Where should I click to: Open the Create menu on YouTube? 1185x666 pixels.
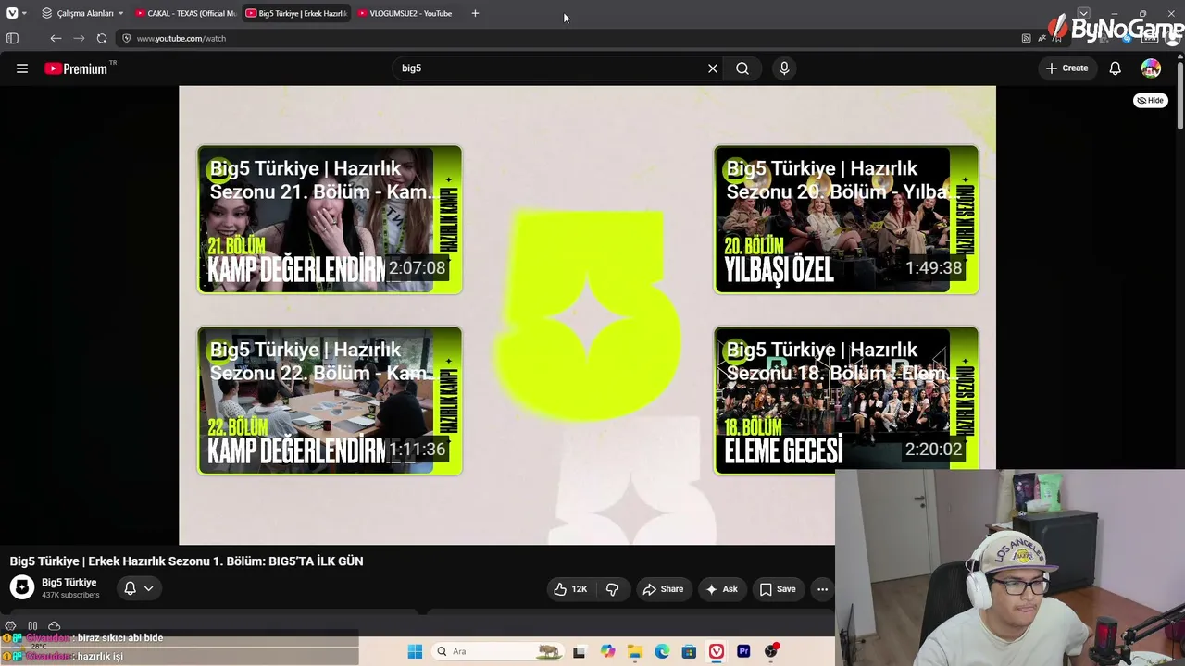coord(1067,68)
